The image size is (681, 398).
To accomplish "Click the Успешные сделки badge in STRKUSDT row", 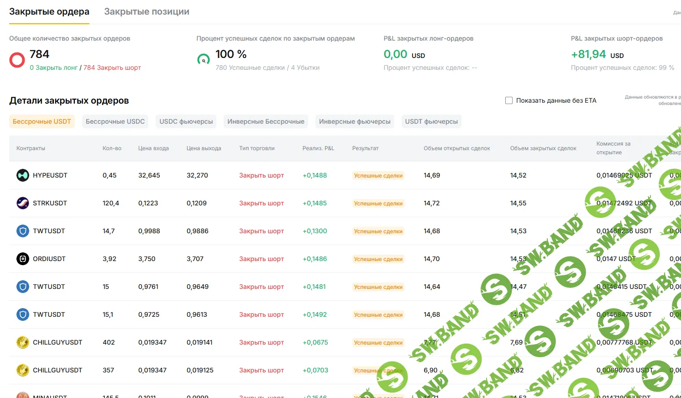I will click(378, 203).
